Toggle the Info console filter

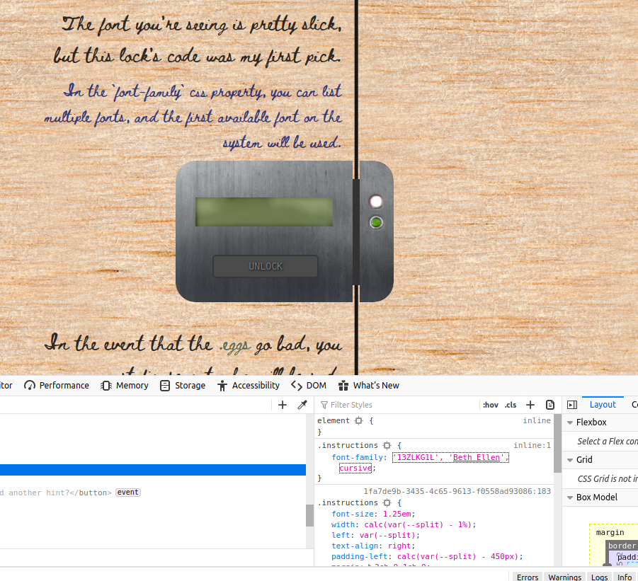click(625, 577)
